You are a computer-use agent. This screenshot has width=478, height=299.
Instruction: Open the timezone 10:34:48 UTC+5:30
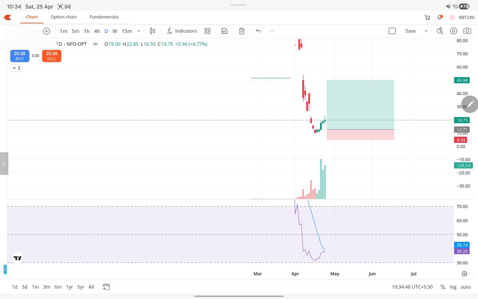tap(413, 287)
